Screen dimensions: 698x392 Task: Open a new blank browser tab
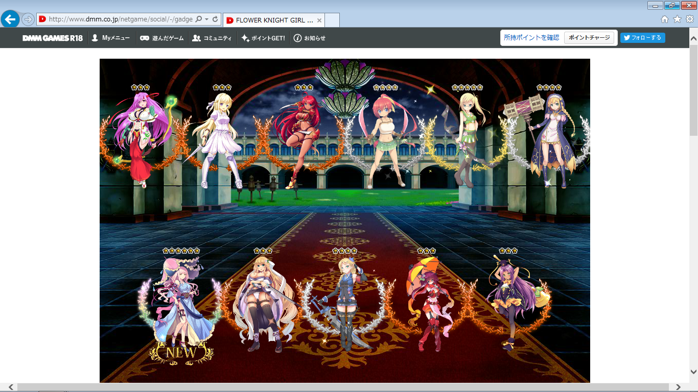pos(332,20)
